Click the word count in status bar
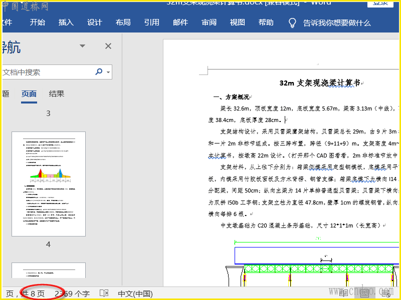This screenshot has height=300, width=401. tap(72, 293)
